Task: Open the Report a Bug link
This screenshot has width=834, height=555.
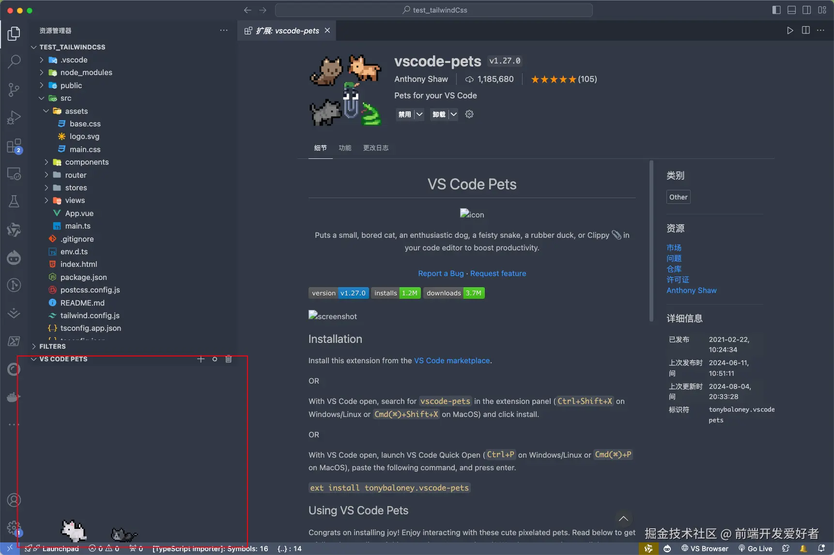Action: [441, 274]
